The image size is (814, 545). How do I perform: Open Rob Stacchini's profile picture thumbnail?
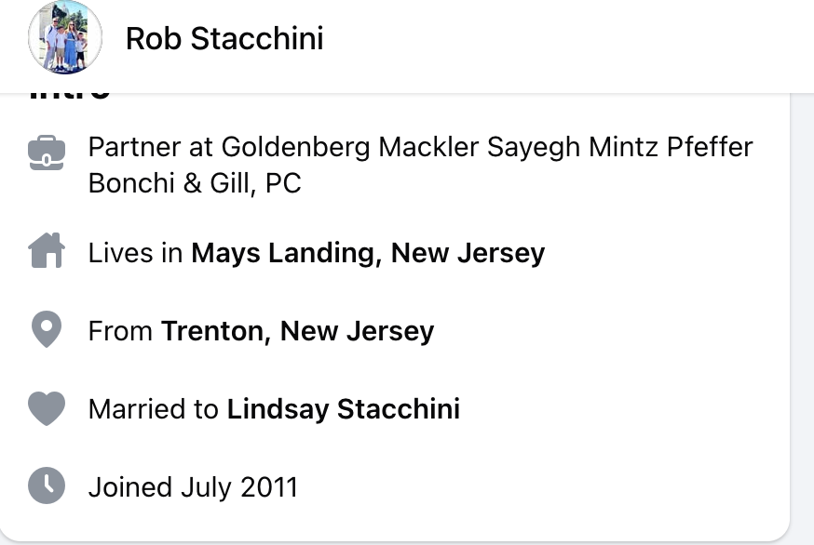point(64,38)
